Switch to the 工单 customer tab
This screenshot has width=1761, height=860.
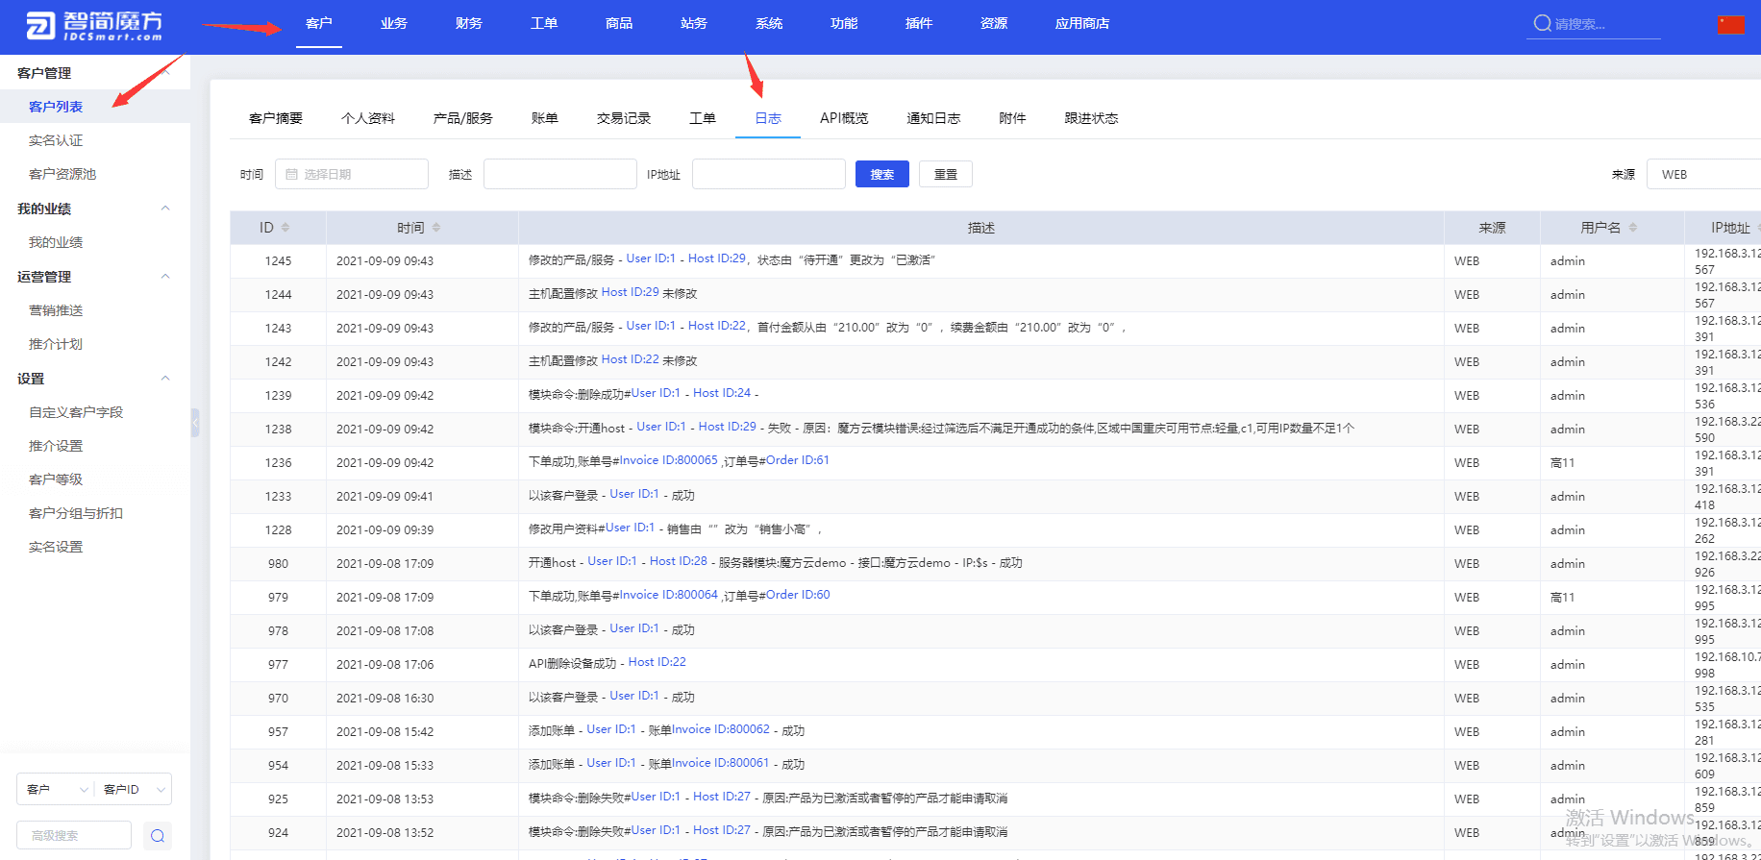click(703, 118)
